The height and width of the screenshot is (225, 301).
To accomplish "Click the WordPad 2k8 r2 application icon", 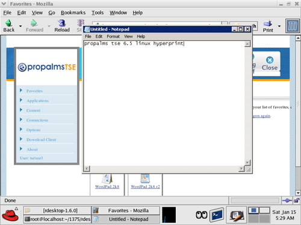I will point(145,179).
